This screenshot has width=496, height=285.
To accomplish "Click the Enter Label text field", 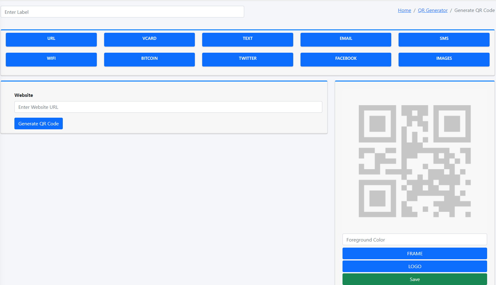I will coord(122,12).
